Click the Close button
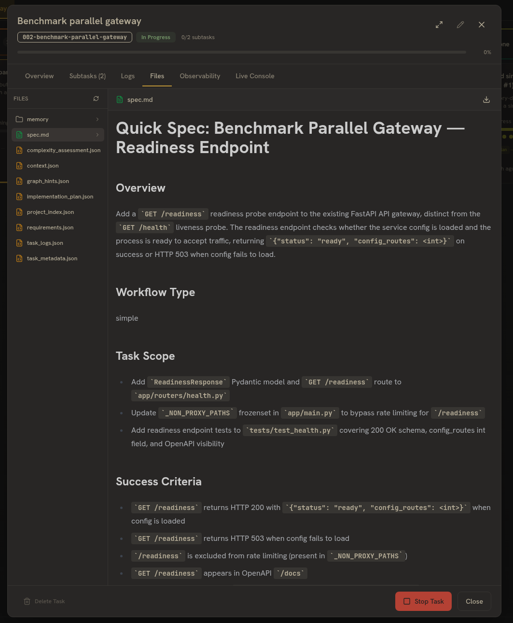Viewport: 513px width, 623px height. coord(474,601)
